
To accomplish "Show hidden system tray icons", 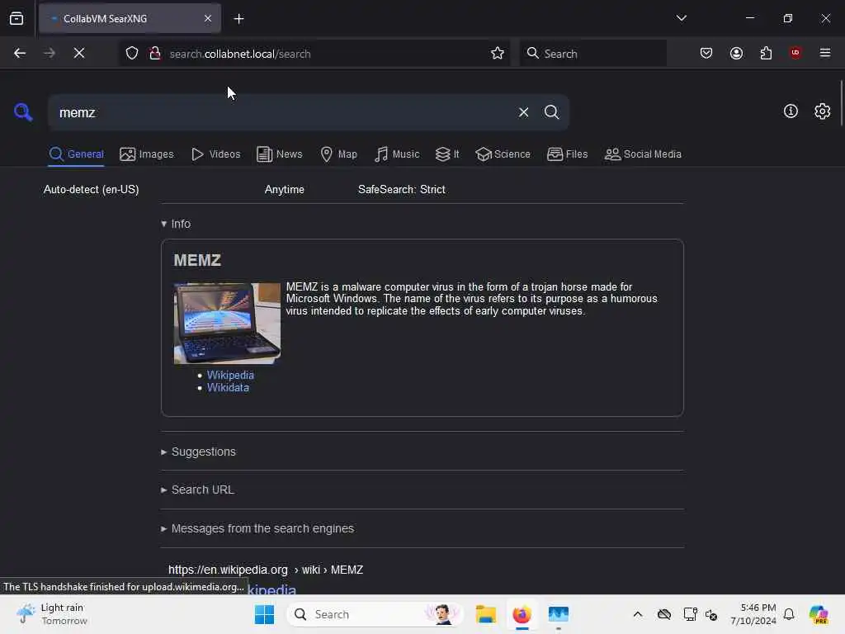I will [638, 614].
